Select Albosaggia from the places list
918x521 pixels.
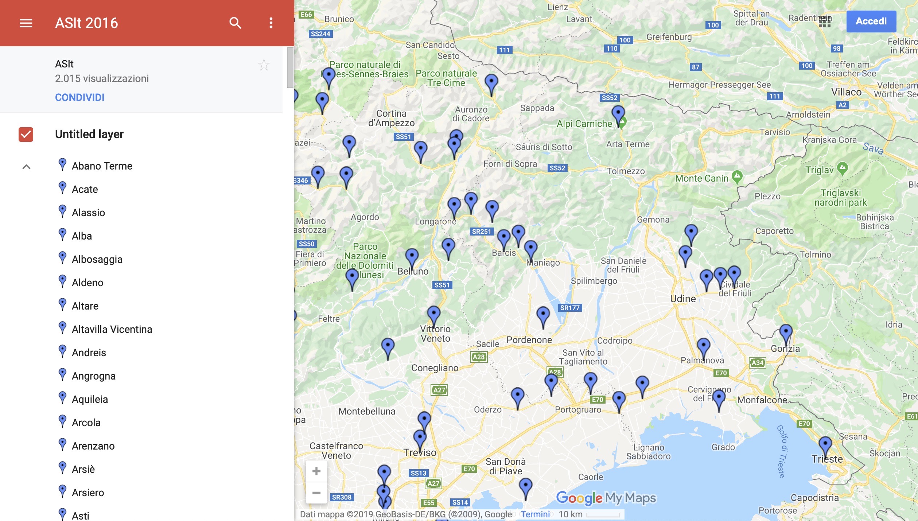pyautogui.click(x=97, y=259)
